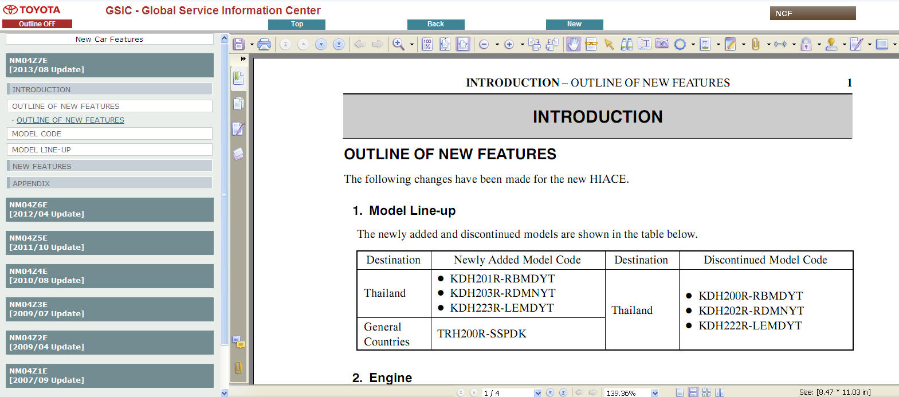The height and width of the screenshot is (397, 899).
Task: Click the Snapshot camera tool
Action: click(662, 44)
